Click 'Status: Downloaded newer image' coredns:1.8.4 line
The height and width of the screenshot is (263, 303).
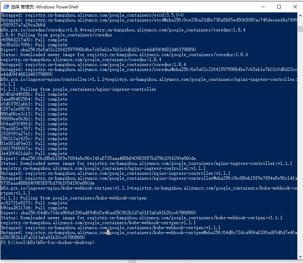(124, 55)
